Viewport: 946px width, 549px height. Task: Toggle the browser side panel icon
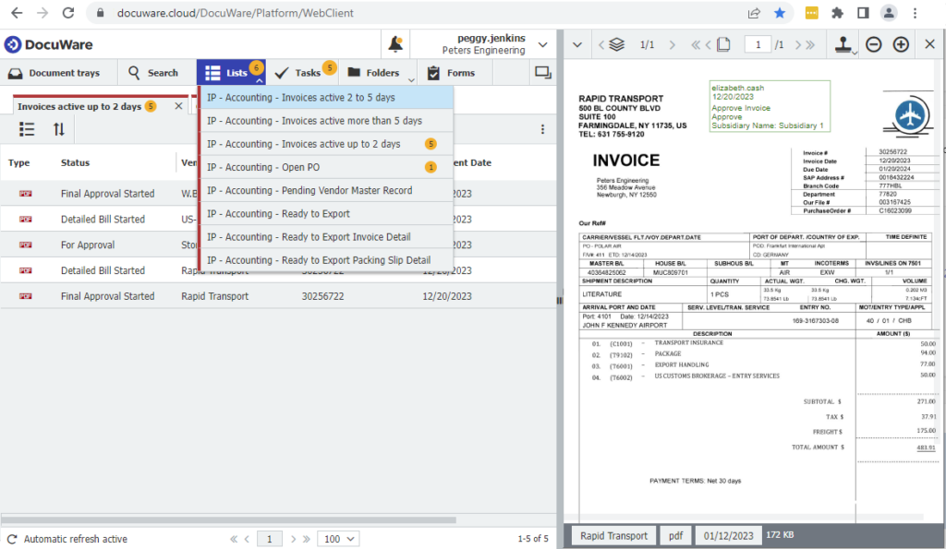pos(863,13)
